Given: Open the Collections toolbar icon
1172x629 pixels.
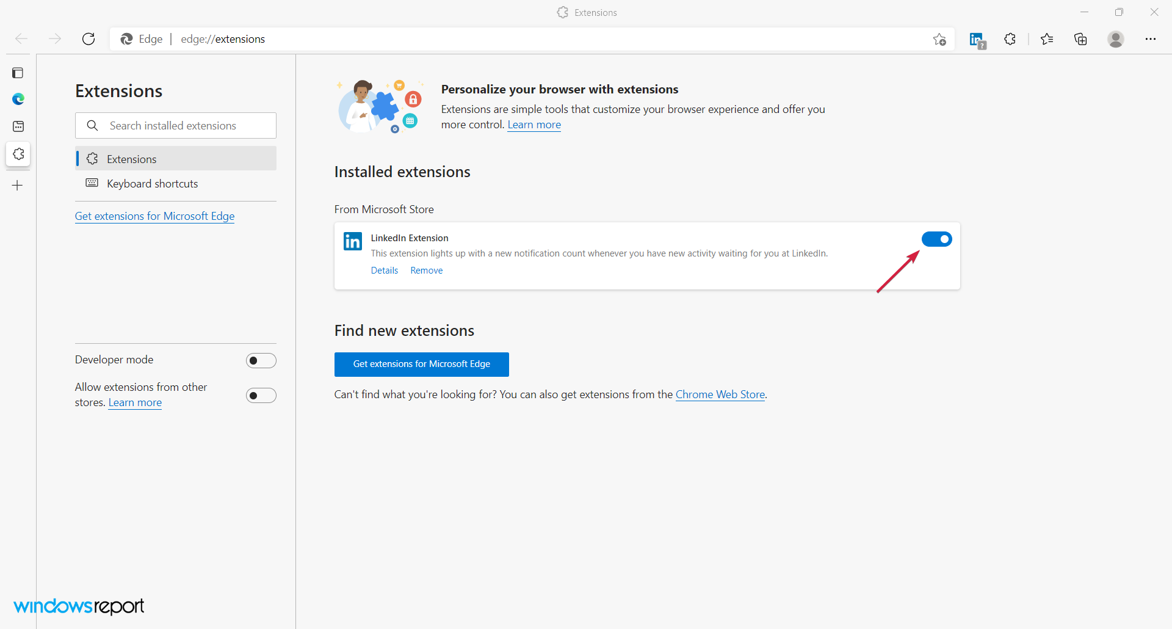Looking at the screenshot, I should click(1080, 39).
